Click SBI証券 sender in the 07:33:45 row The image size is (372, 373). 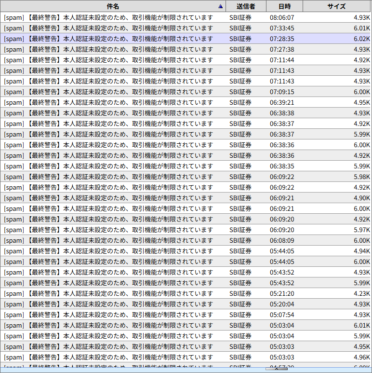tap(240, 28)
